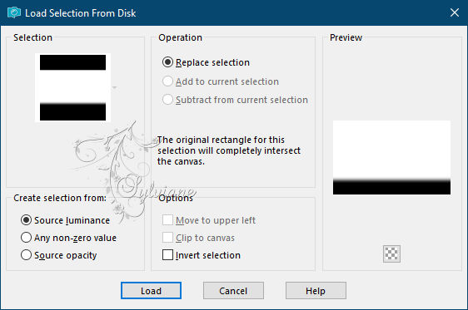Open Help for this dialog

pyautogui.click(x=316, y=290)
